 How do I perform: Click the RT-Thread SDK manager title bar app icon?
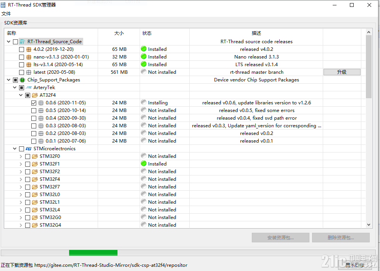click(3, 5)
